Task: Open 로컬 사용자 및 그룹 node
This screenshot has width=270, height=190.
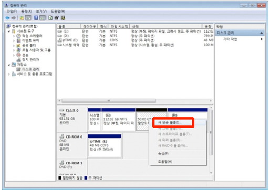Action: 36,50
